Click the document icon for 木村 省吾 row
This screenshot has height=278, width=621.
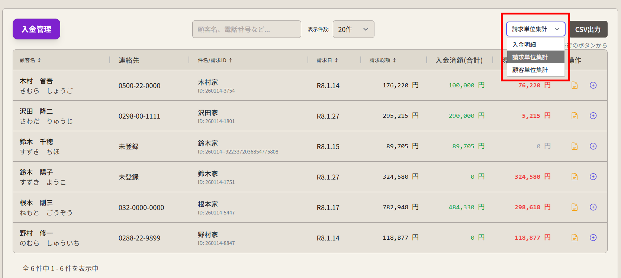tap(575, 85)
